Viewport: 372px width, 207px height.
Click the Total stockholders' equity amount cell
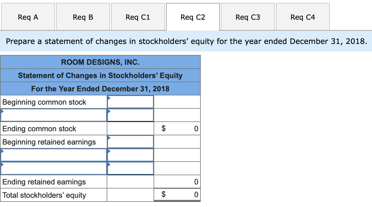pyautogui.click(x=177, y=195)
